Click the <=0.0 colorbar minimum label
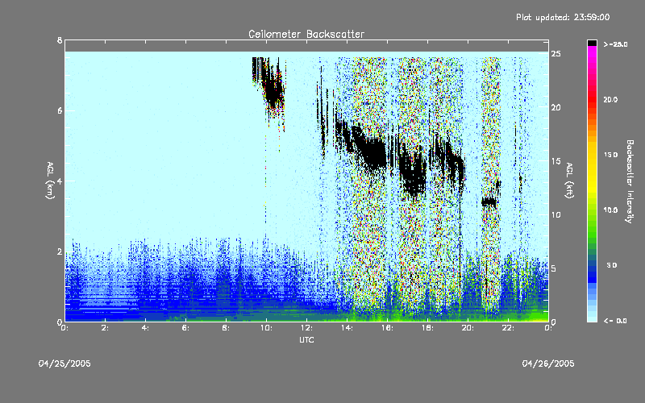 tap(615, 320)
